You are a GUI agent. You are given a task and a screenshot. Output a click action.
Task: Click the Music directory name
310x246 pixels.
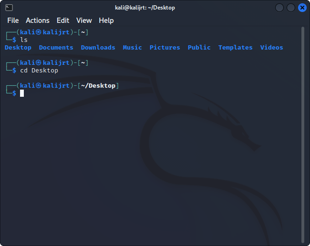(x=132, y=47)
